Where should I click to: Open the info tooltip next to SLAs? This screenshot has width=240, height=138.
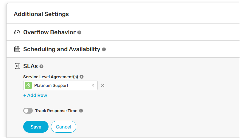pos(41,66)
